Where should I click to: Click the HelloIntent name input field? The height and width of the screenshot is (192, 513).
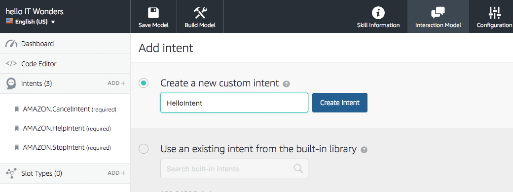234,103
